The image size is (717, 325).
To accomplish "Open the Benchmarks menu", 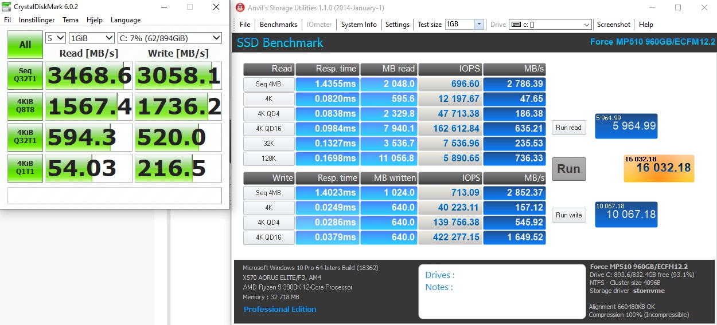I will [x=278, y=25].
